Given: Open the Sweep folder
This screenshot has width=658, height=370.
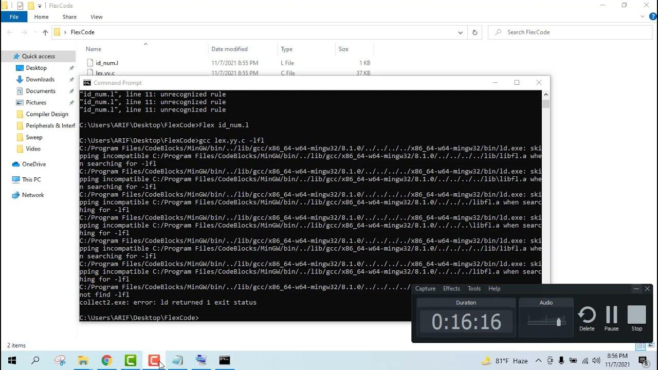Looking at the screenshot, I should [x=34, y=137].
